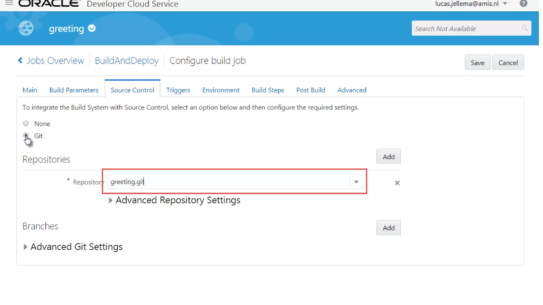Image resolution: width=543 pixels, height=305 pixels.
Task: Remove repository with the X icon
Action: (397, 183)
